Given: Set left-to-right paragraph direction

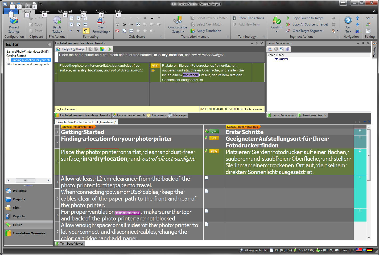Looking at the screenshot, I should point(72,31).
